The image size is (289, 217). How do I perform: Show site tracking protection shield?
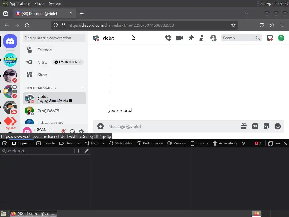tap(56, 25)
